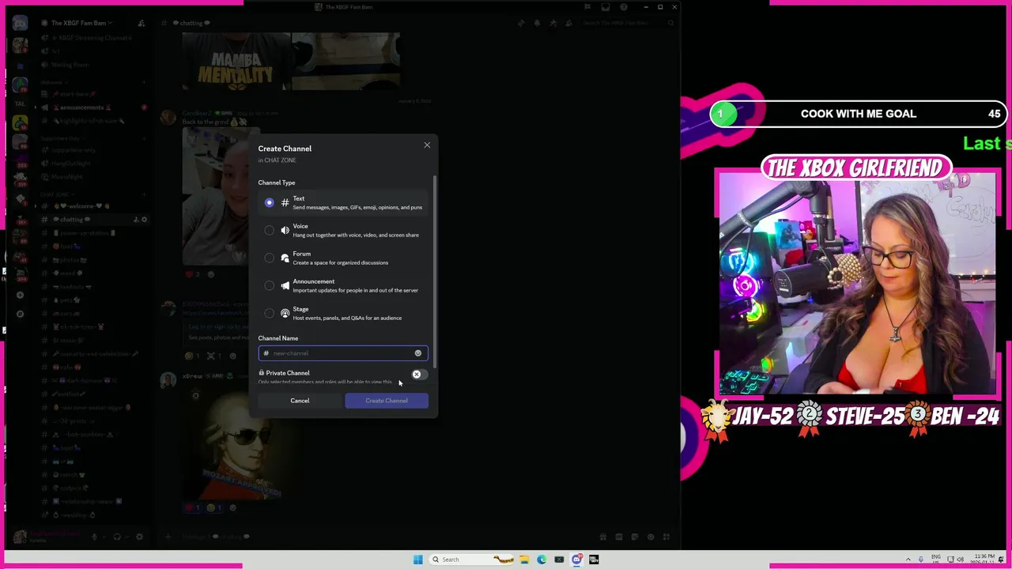Click the stage icon beside Stage option
This screenshot has height=569, width=1012.
pyautogui.click(x=285, y=314)
